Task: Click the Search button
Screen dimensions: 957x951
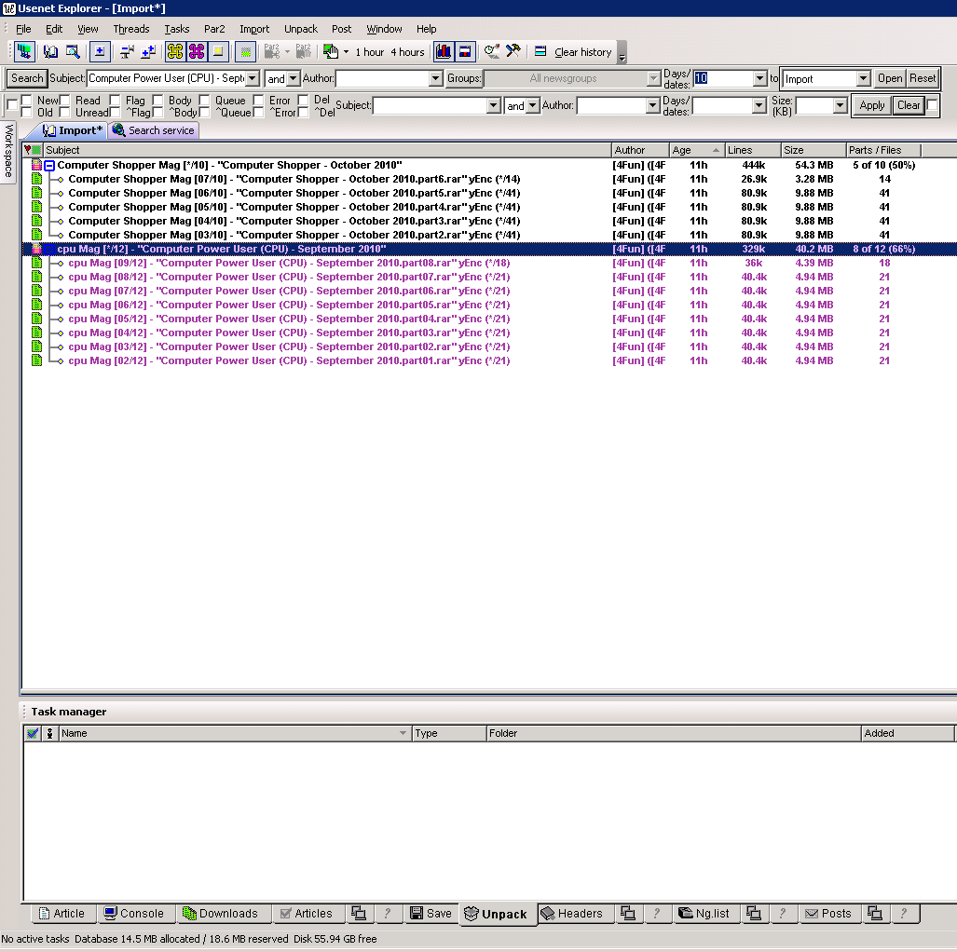Action: click(27, 78)
